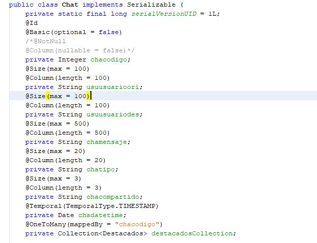Click the commented @Column(nullable = false) line
Image resolution: width=317 pixels, height=243 pixels.
click(80, 50)
